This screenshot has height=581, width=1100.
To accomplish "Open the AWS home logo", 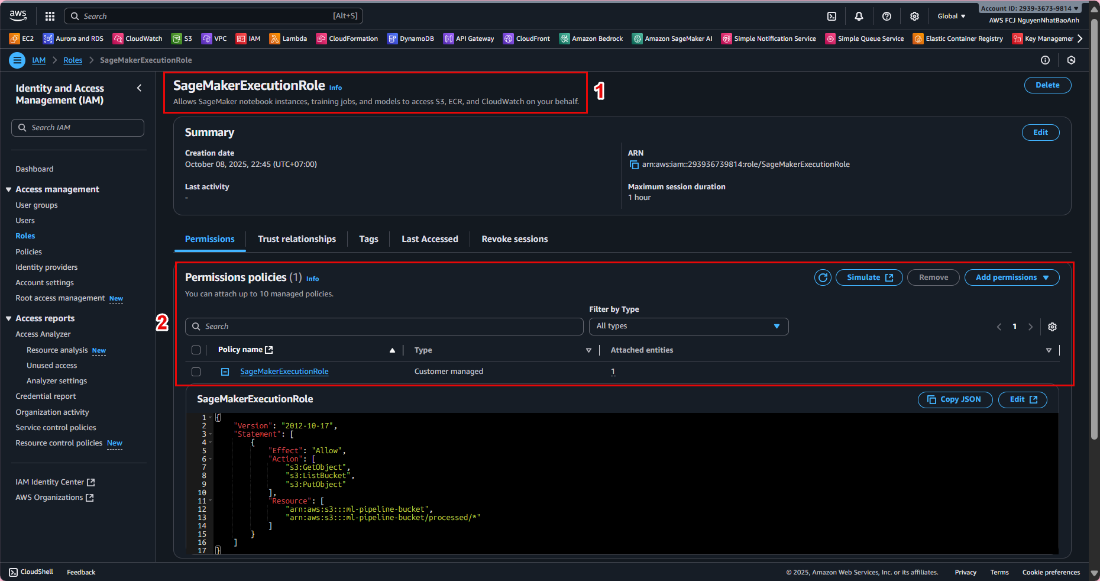I will tap(18, 16).
